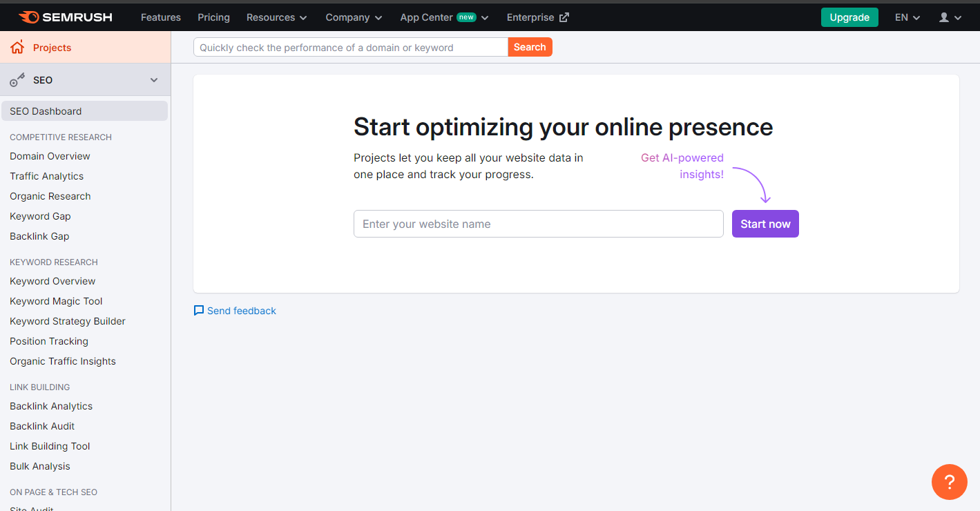Image resolution: width=980 pixels, height=511 pixels.
Task: Click the LINK BUILDING section heading
Action: [x=40, y=387]
